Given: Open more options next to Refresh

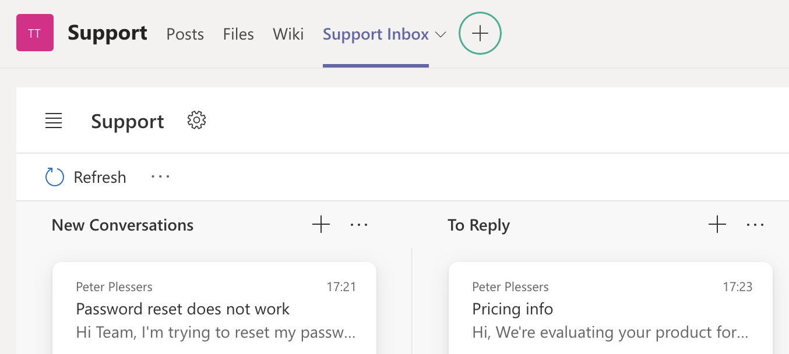Looking at the screenshot, I should coord(160,176).
